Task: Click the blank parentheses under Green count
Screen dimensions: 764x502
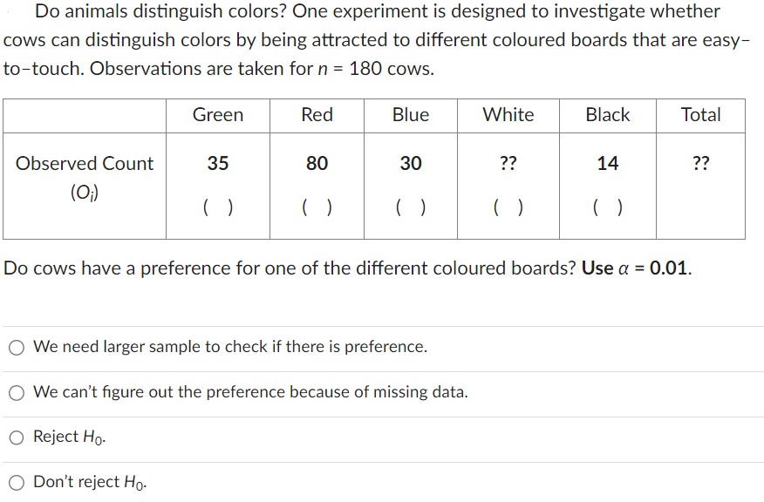Action: pyautogui.click(x=216, y=207)
